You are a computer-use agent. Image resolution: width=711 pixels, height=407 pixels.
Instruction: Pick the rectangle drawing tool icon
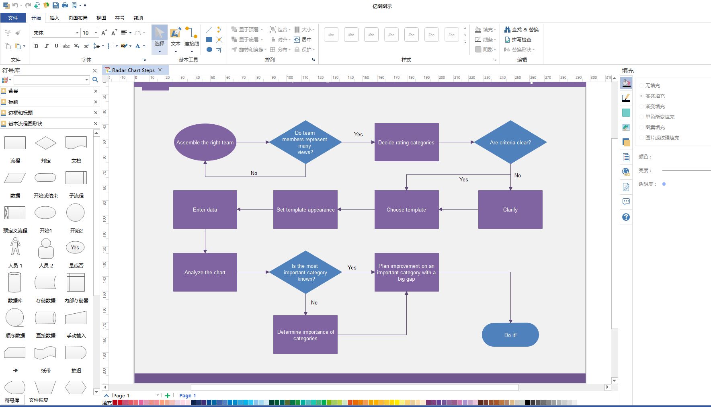pos(209,39)
